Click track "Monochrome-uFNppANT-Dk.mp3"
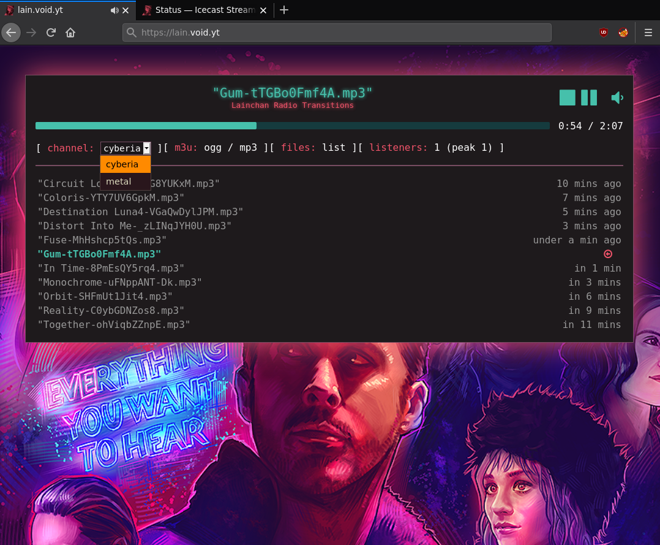Screen dimensions: 660x545 [120, 282]
